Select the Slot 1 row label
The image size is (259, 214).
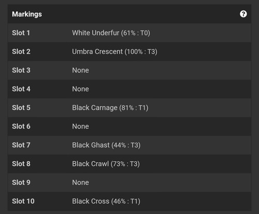(x=21, y=33)
